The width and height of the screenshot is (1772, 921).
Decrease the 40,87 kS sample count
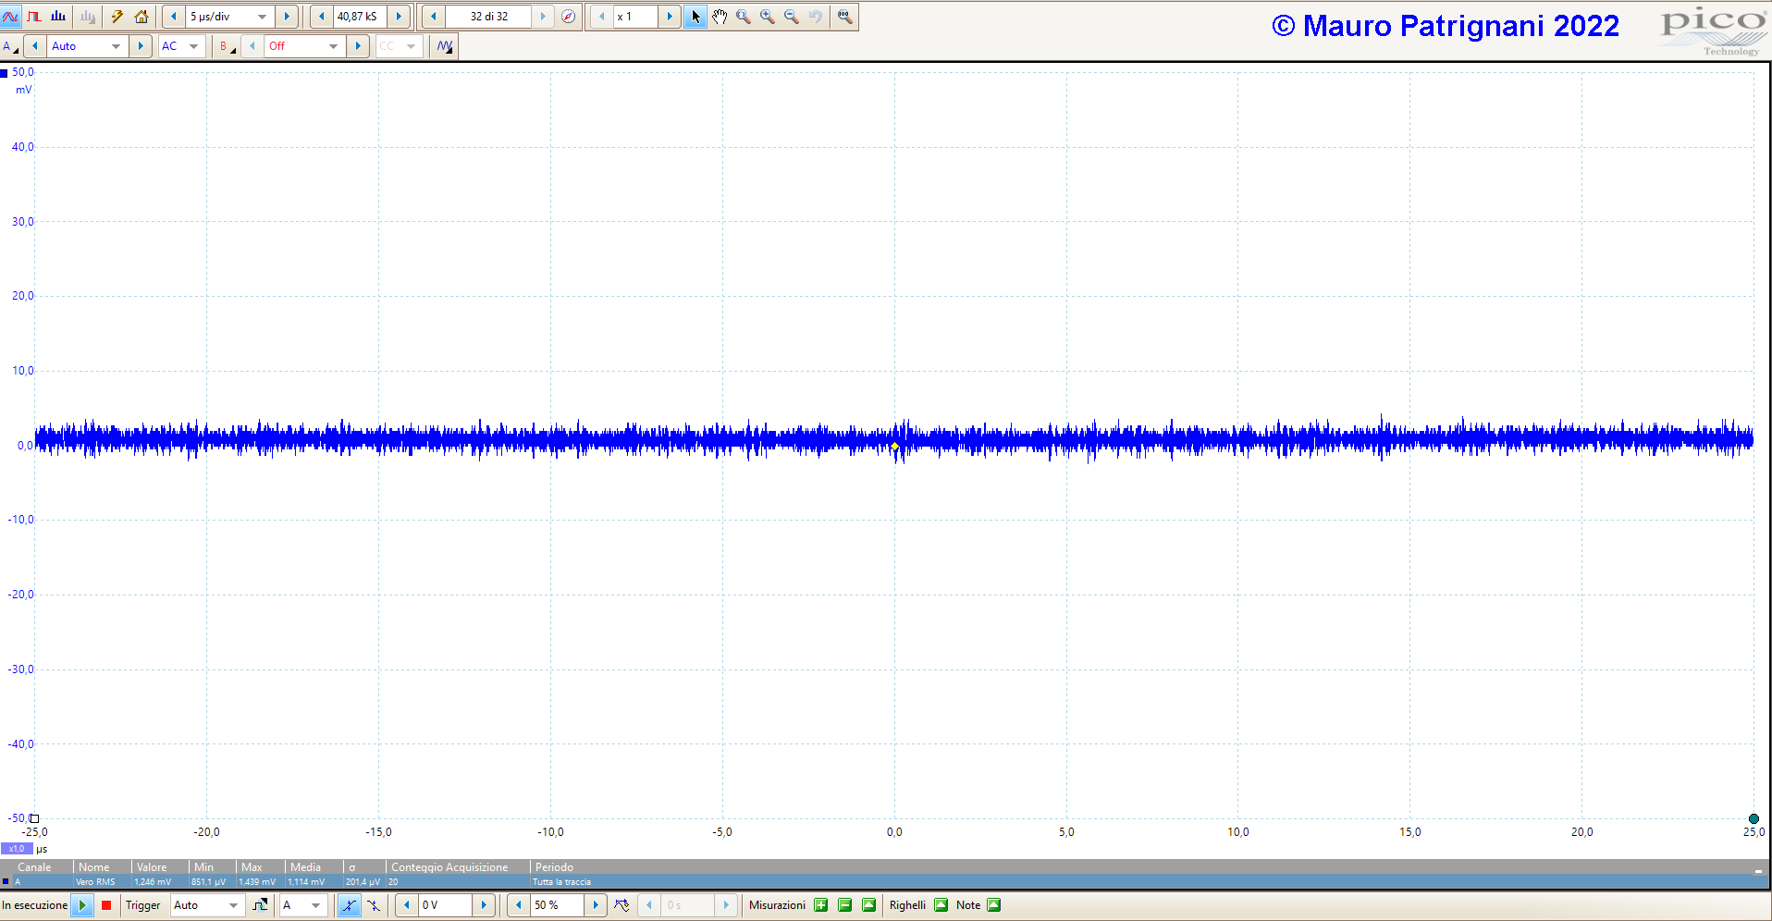321,17
